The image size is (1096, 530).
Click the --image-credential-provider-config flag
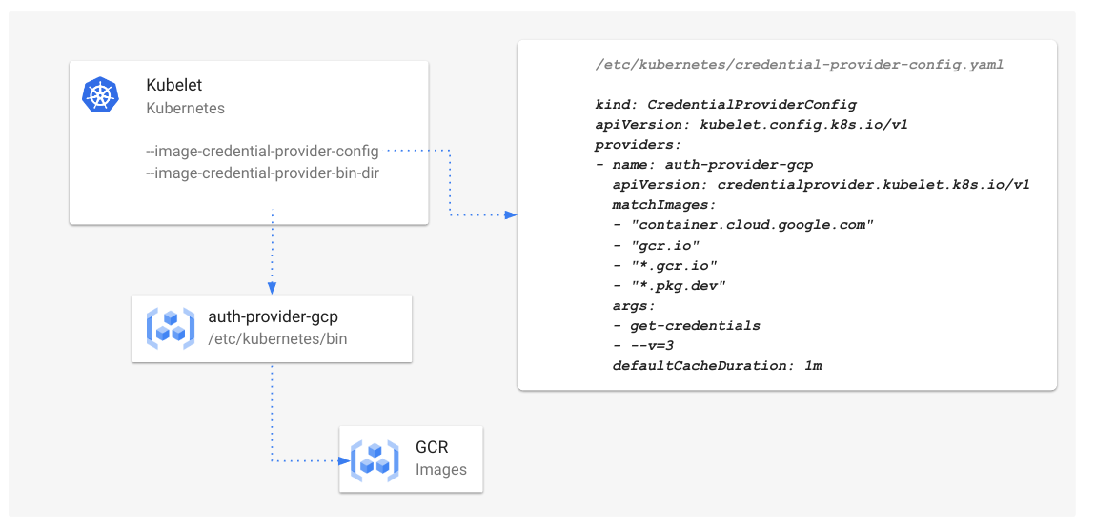[x=262, y=151]
